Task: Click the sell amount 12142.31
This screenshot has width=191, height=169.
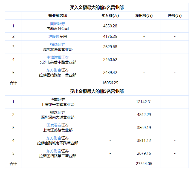Action: tap(144, 102)
